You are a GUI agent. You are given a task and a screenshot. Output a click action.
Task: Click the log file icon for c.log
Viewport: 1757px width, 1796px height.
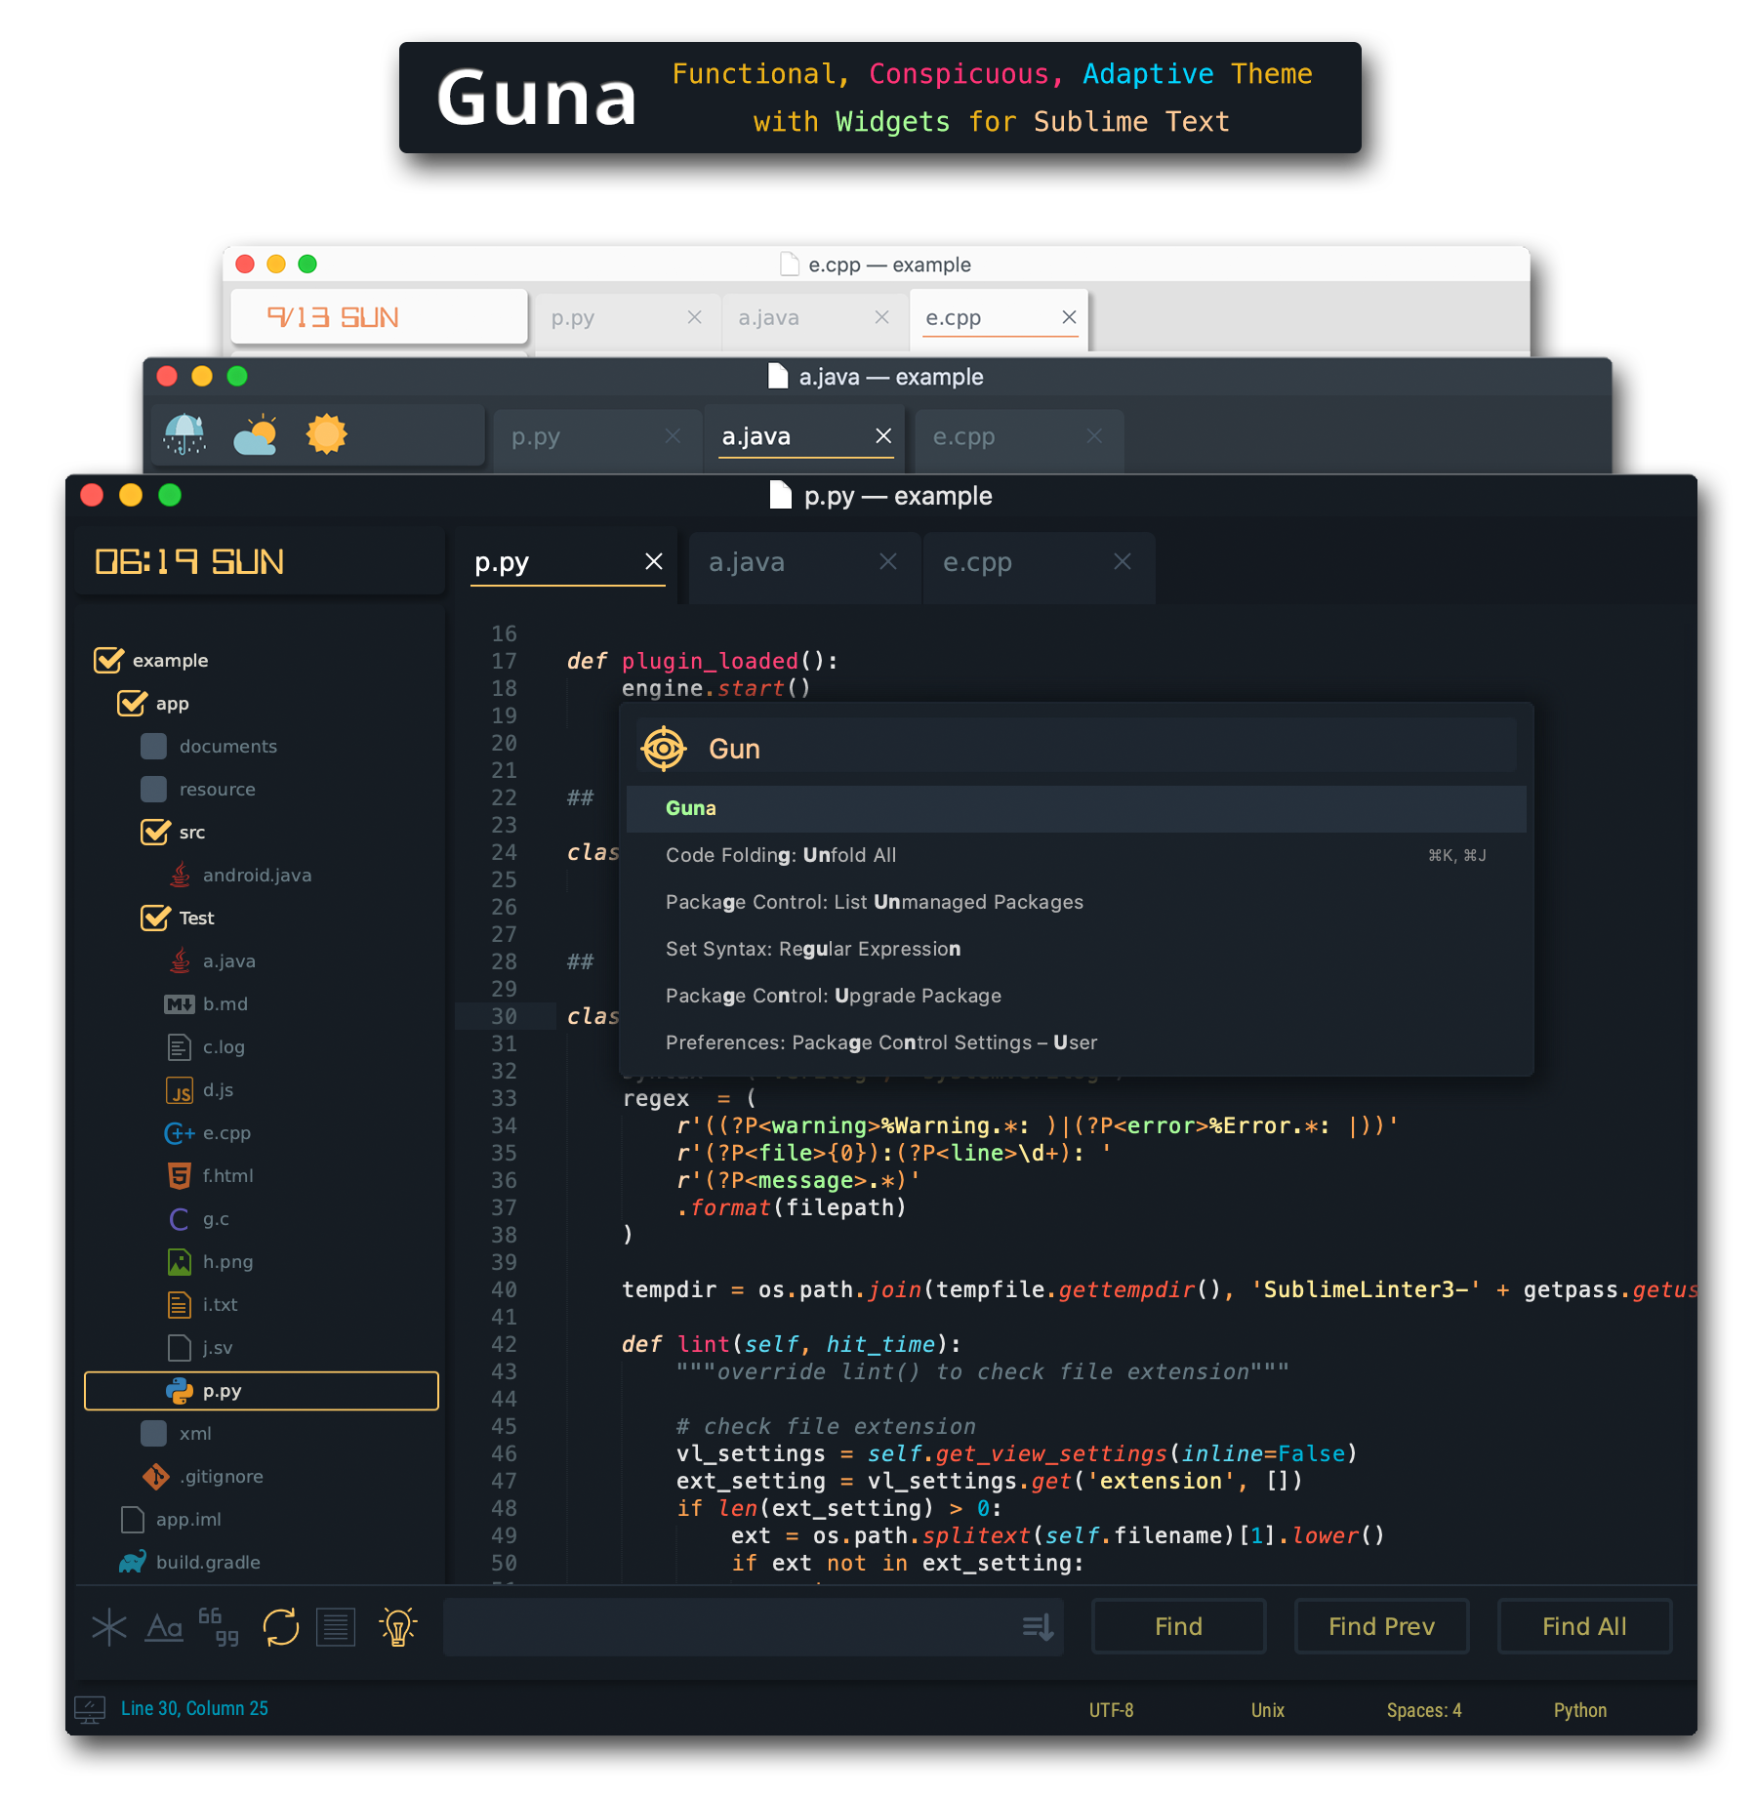click(180, 1047)
